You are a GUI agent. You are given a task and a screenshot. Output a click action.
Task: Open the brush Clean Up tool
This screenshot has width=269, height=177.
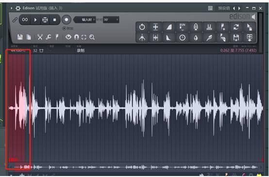tap(209, 38)
